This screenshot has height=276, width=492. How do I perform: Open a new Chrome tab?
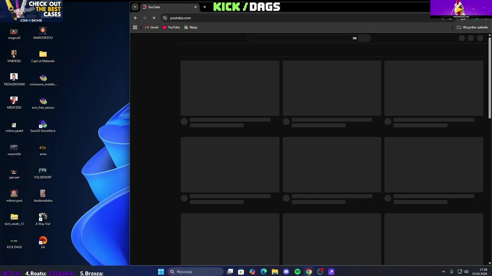pyautogui.click(x=204, y=7)
